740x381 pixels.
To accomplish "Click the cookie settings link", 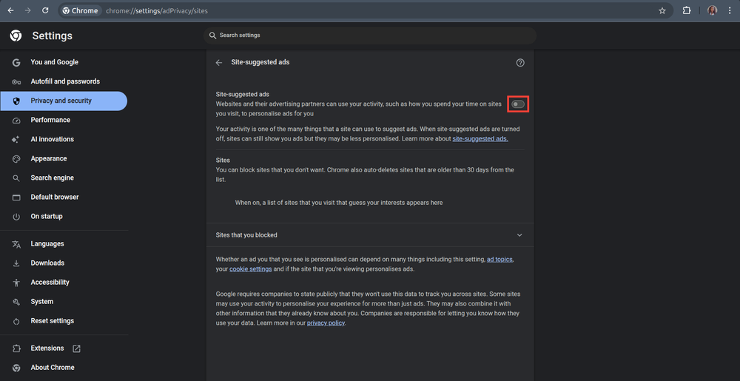I will [251, 269].
